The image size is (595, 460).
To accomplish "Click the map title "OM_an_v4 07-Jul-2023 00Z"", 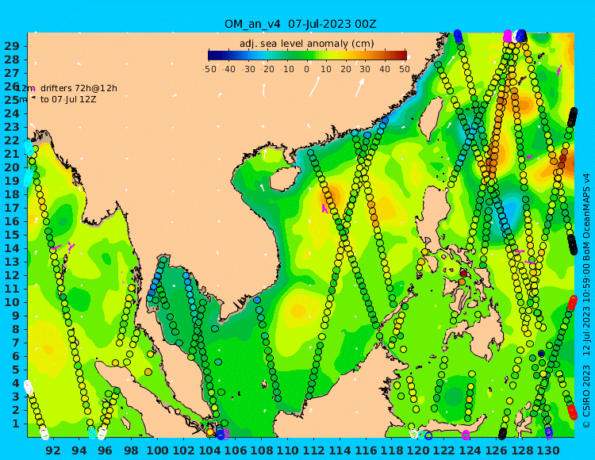I will [x=300, y=25].
